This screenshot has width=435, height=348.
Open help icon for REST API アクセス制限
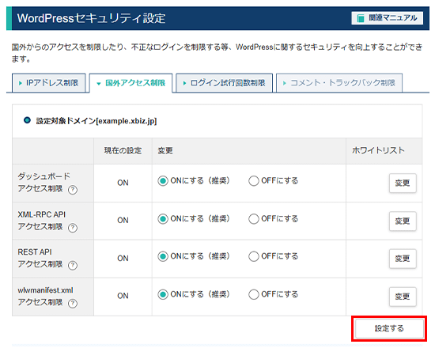coord(73,265)
